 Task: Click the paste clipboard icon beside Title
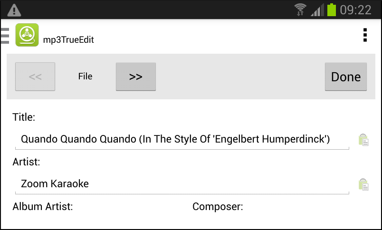363,140
